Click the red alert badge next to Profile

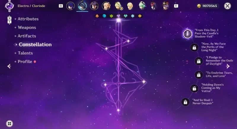coord(35,62)
